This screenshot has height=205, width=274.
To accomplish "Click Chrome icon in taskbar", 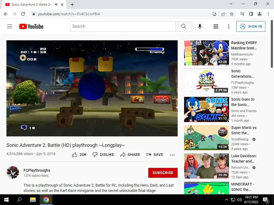I will coord(46,200).
